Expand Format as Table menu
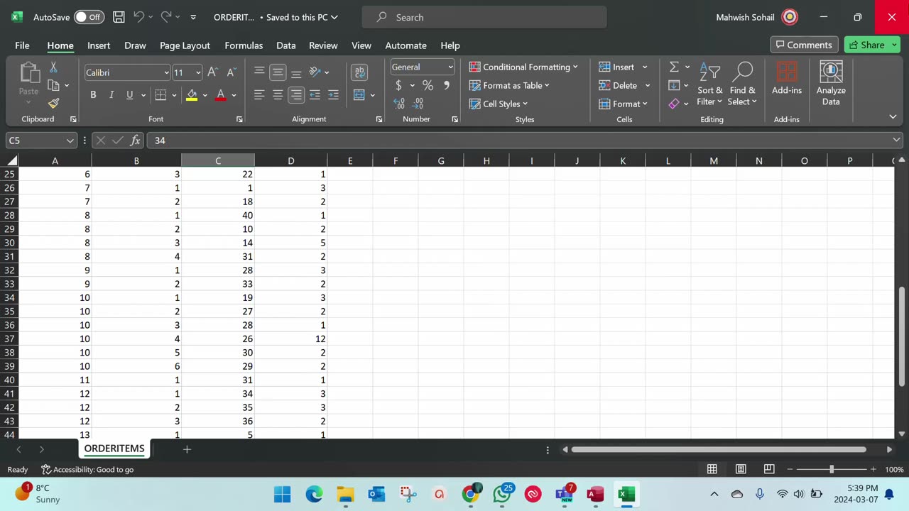Screen dimensions: 909x511 [509, 85]
